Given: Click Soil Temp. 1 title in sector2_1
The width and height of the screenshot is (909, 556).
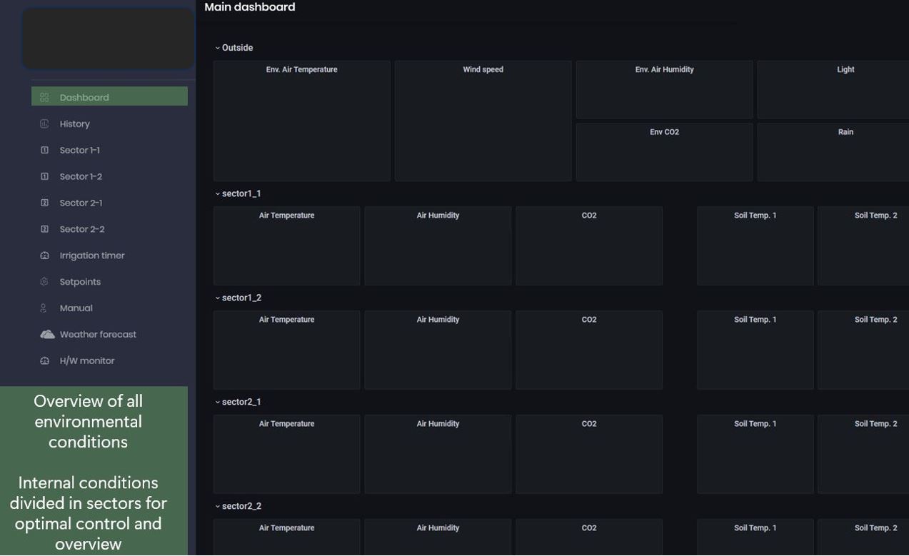Looking at the screenshot, I should point(755,424).
